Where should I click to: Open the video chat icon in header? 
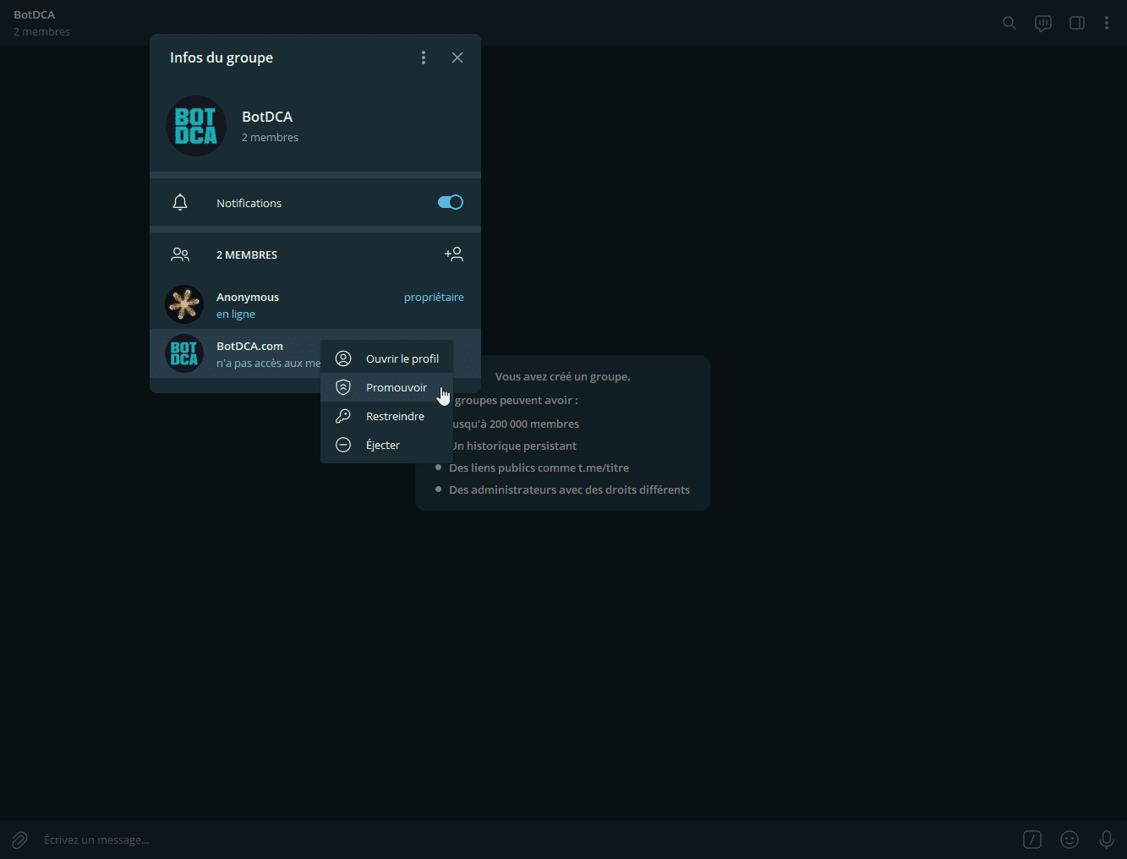point(1043,23)
